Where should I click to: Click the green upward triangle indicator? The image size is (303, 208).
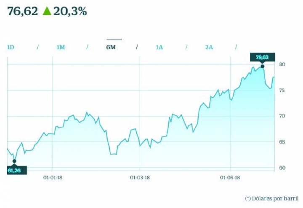pos(47,11)
